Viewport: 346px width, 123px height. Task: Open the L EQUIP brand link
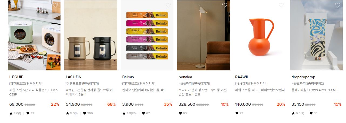pyautogui.click(x=16, y=77)
